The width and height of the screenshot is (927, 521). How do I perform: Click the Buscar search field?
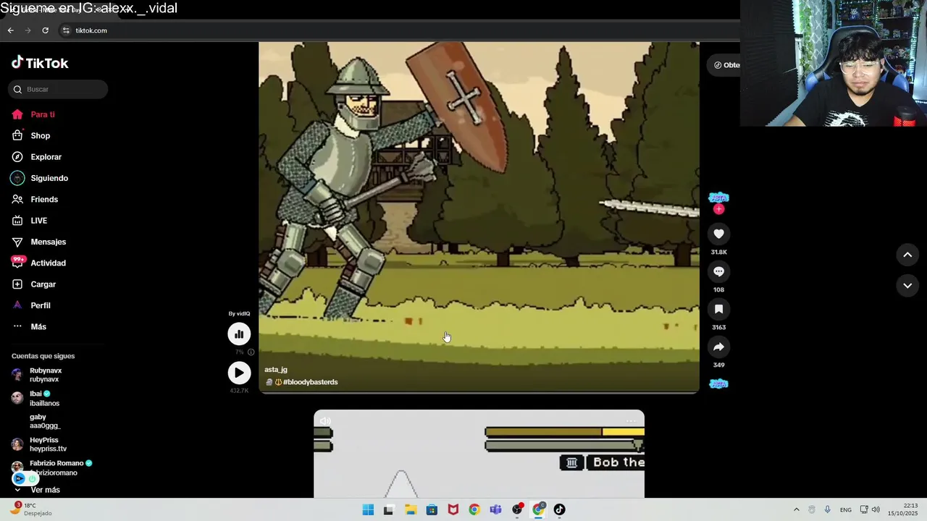click(58, 89)
